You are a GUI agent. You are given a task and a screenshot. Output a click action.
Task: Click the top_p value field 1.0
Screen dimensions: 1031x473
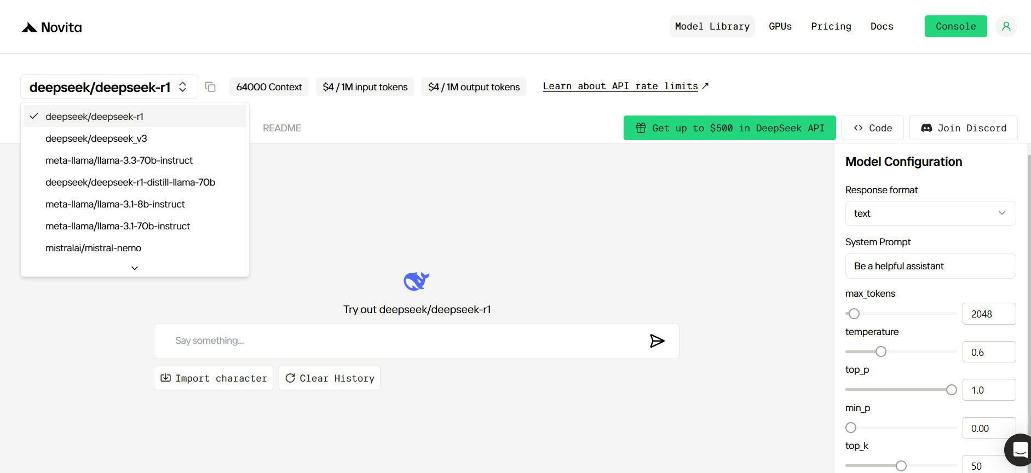(x=989, y=390)
